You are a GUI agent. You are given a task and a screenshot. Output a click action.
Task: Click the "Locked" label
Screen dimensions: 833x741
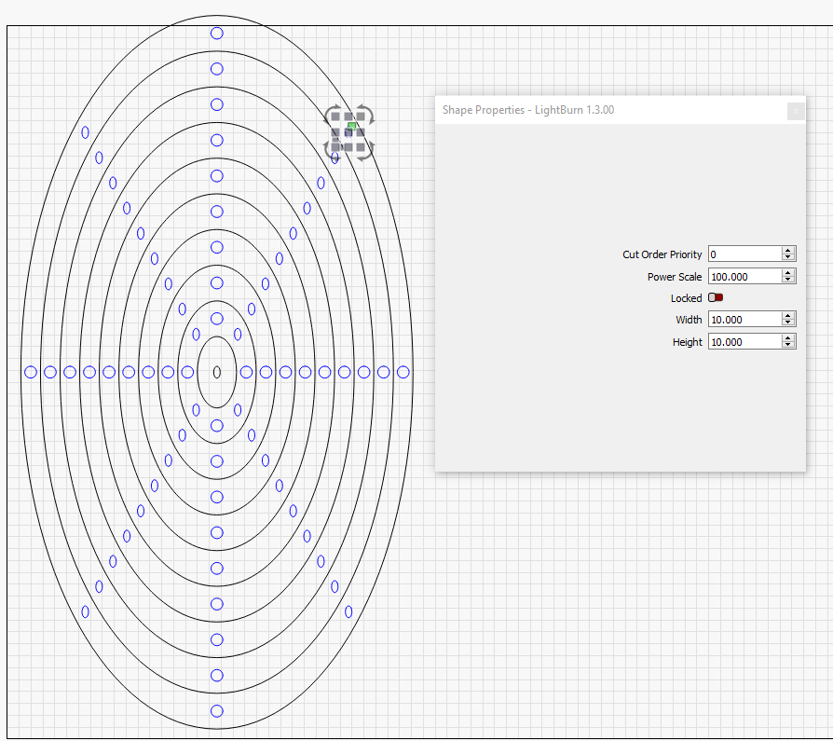686,298
